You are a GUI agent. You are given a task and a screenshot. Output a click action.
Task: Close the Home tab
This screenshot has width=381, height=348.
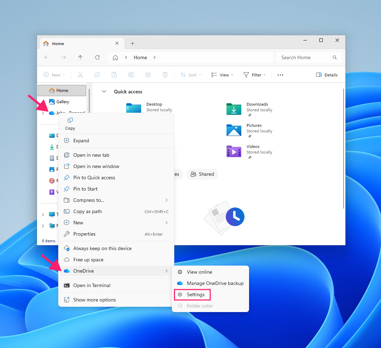[117, 43]
